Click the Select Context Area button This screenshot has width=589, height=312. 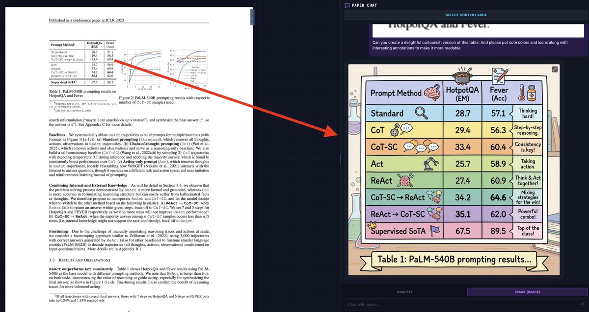(466, 15)
